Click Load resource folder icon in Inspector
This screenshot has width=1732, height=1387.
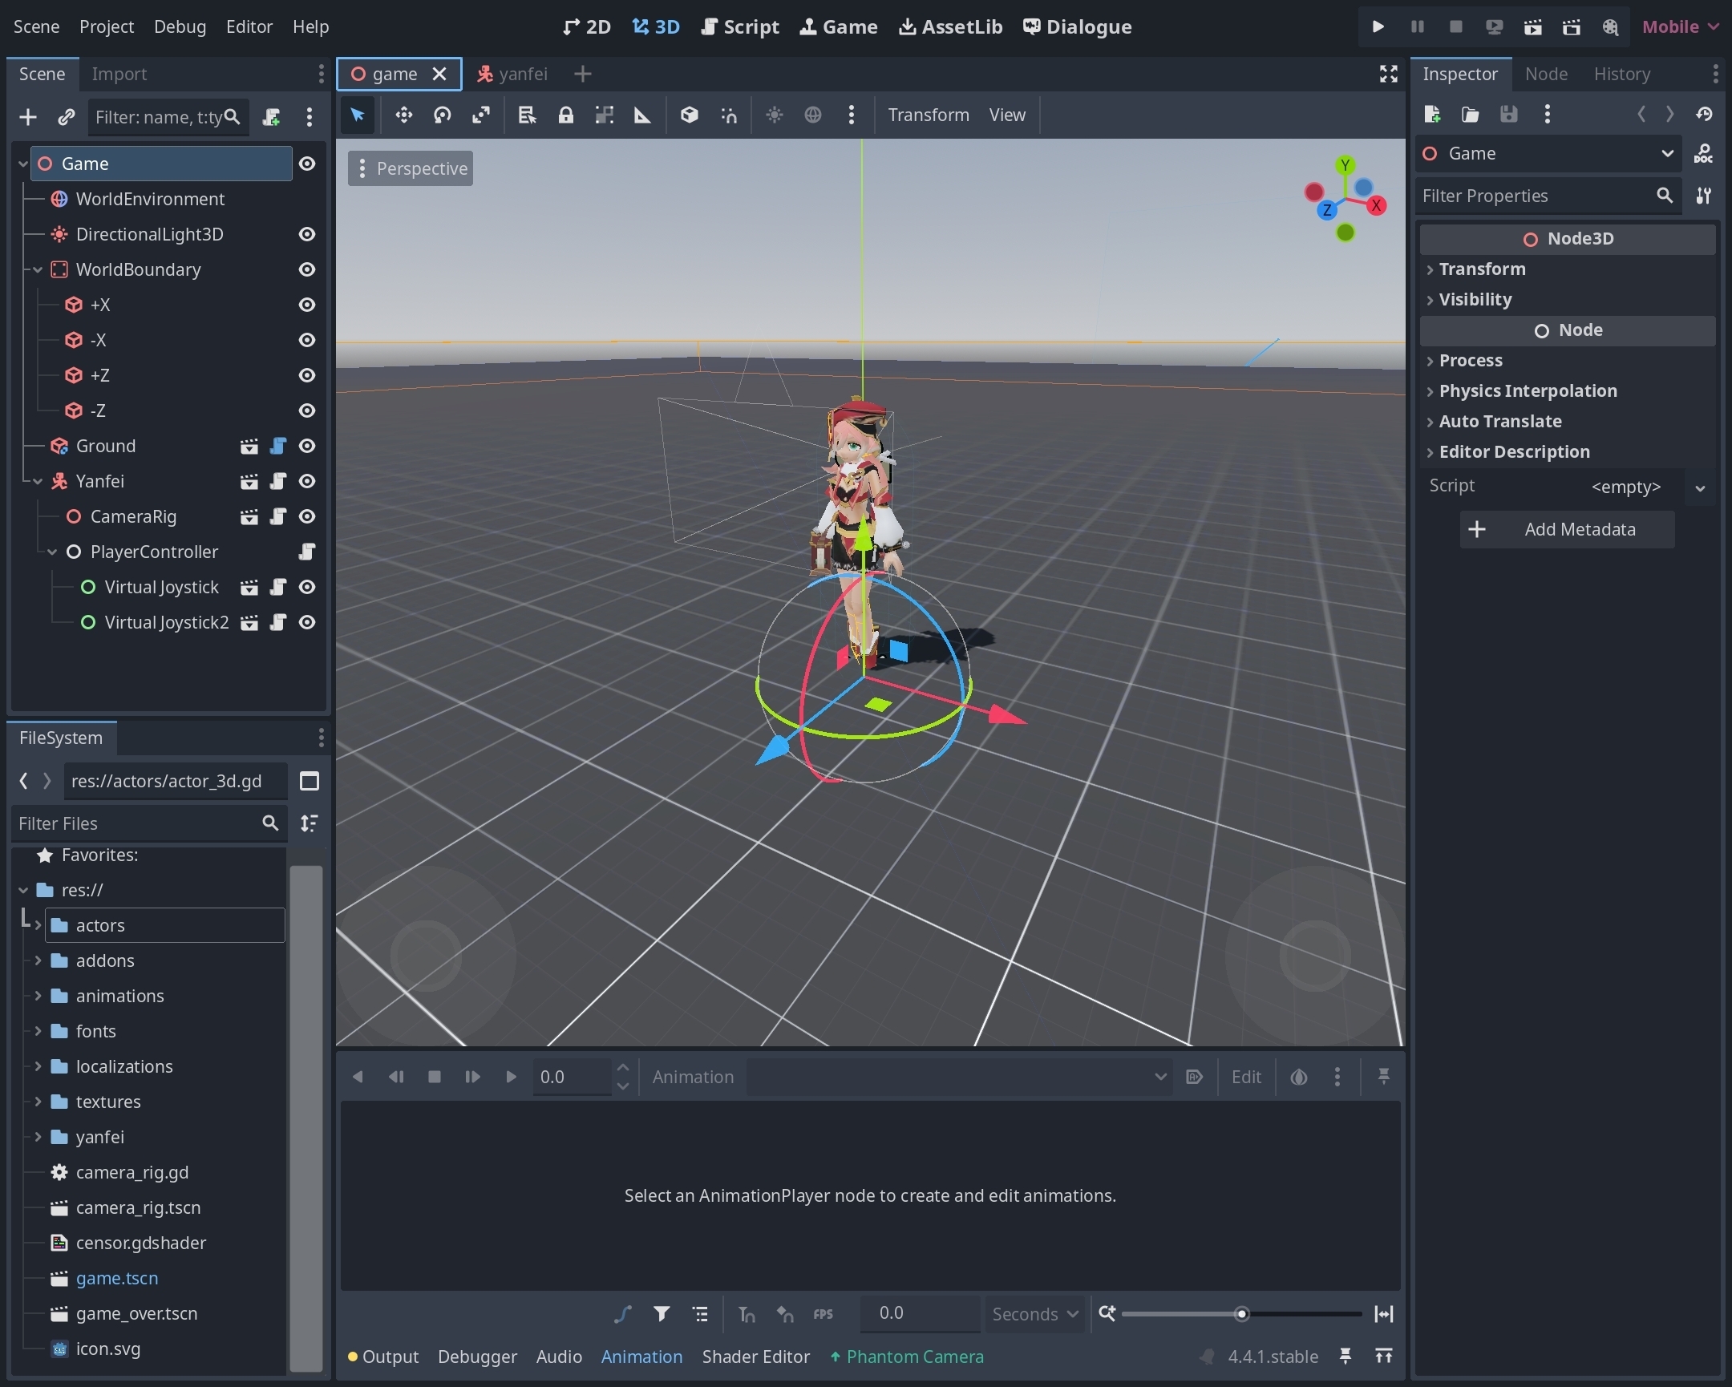(1470, 114)
